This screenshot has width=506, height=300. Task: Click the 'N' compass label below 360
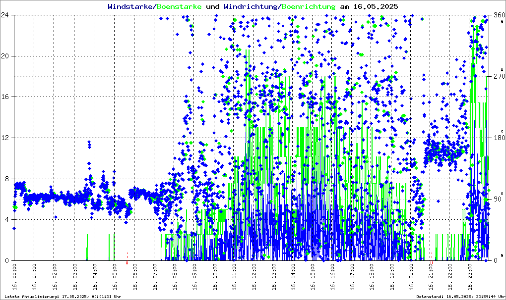502,22
